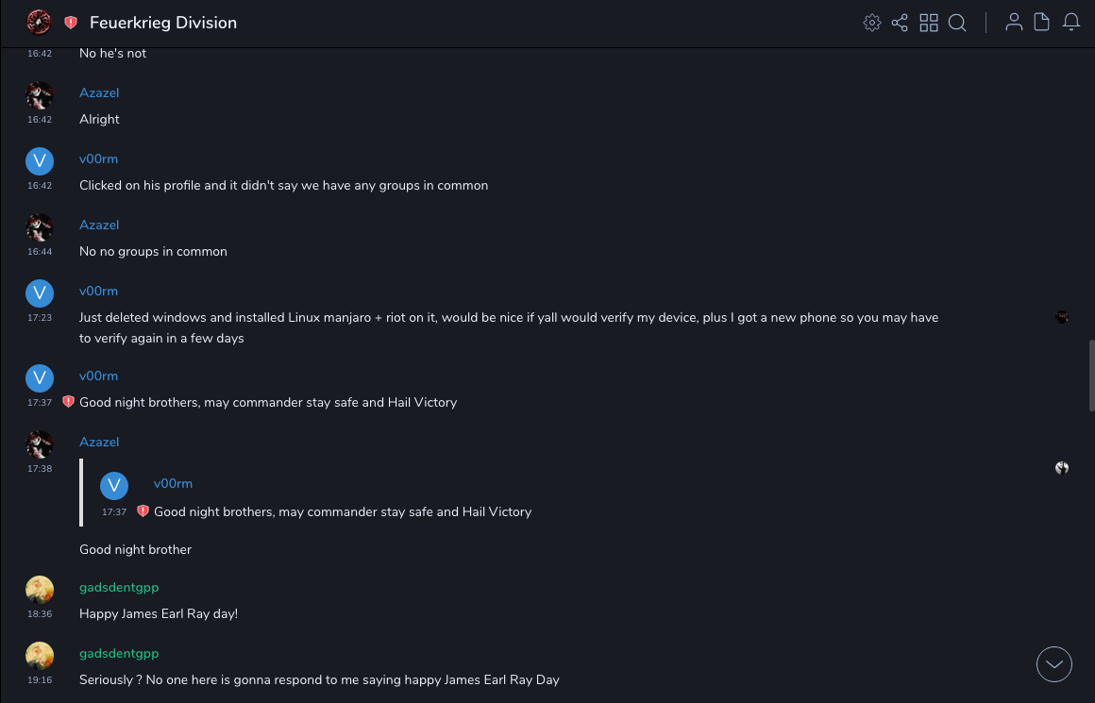Image resolution: width=1095 pixels, height=703 pixels.
Task: Click the read receipt avatar beside the 17:23 message
Action: click(1062, 317)
